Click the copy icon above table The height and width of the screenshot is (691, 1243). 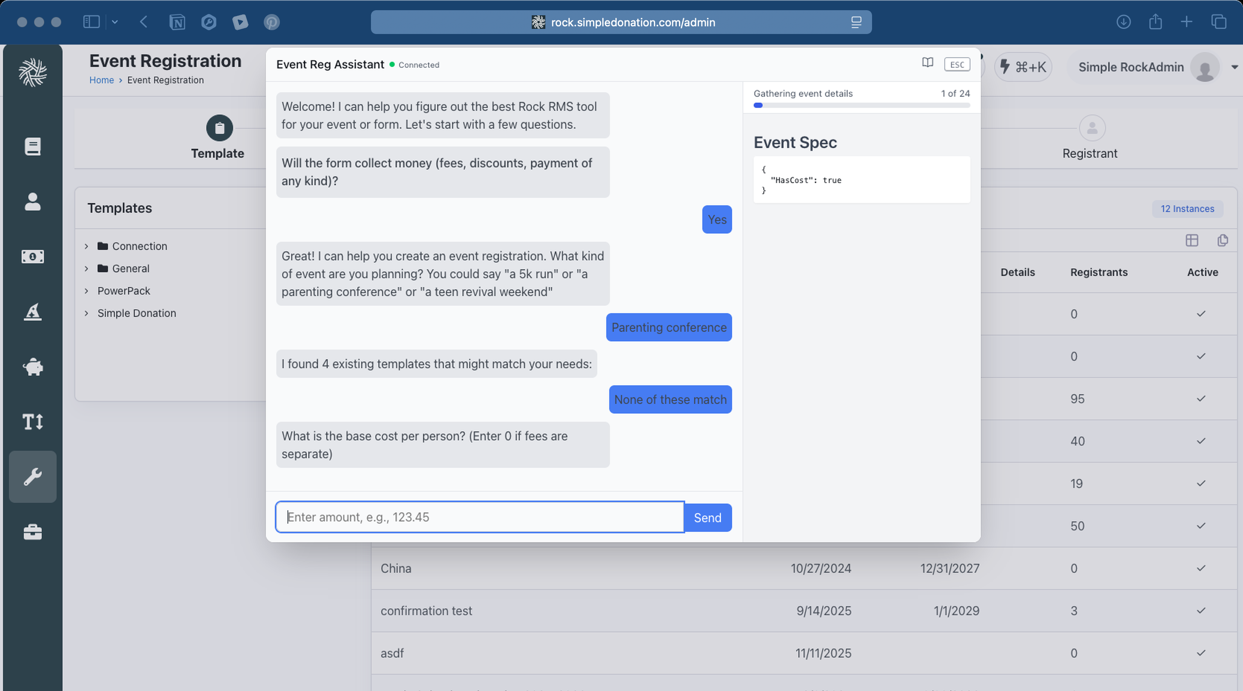1222,240
